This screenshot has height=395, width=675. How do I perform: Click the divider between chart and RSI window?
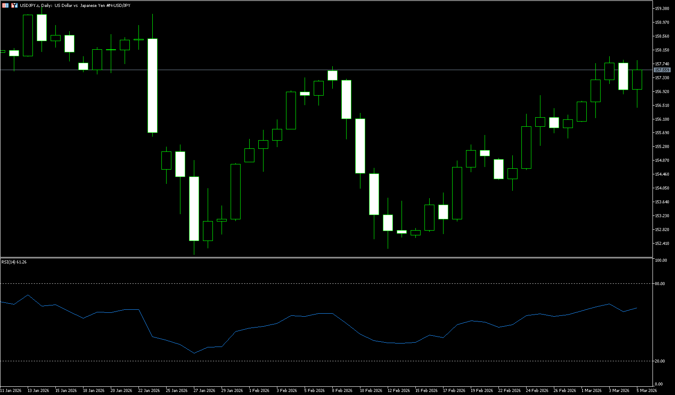click(x=325, y=257)
